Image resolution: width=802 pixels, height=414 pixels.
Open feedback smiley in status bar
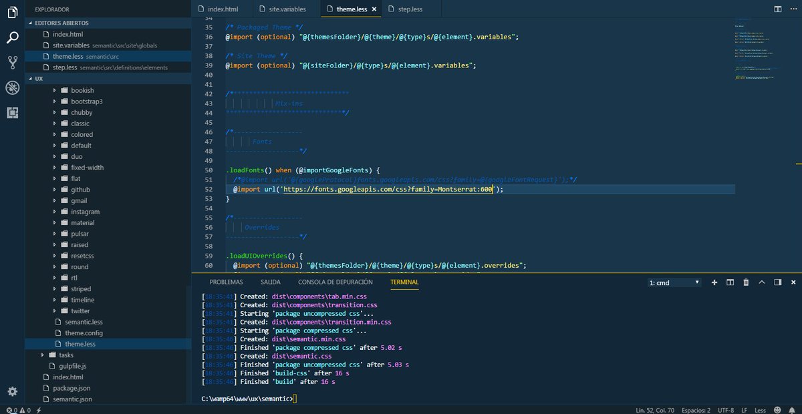(x=778, y=409)
